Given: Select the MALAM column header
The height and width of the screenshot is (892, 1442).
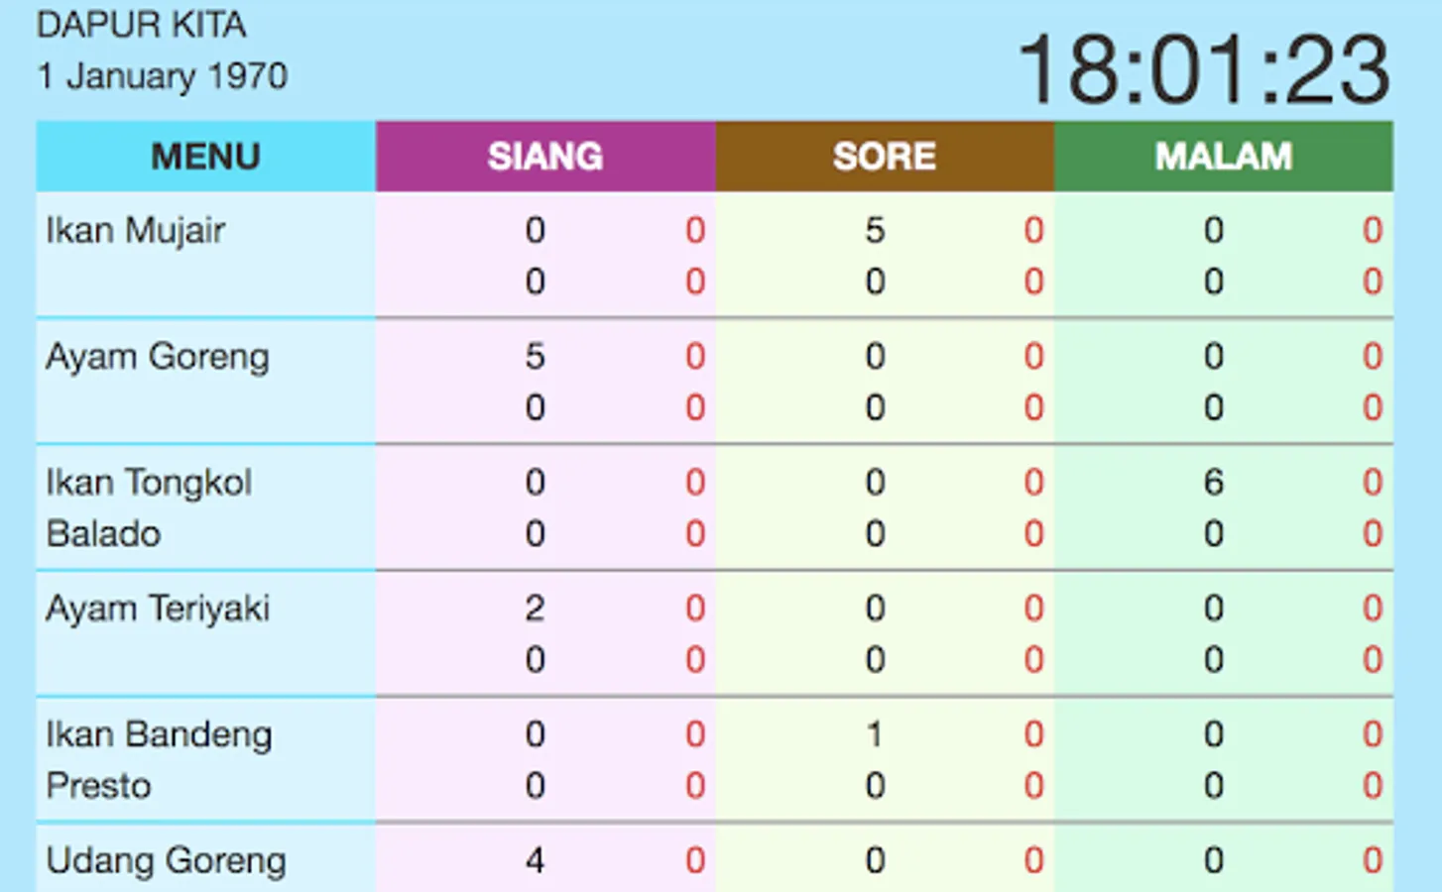Looking at the screenshot, I should [x=1224, y=157].
